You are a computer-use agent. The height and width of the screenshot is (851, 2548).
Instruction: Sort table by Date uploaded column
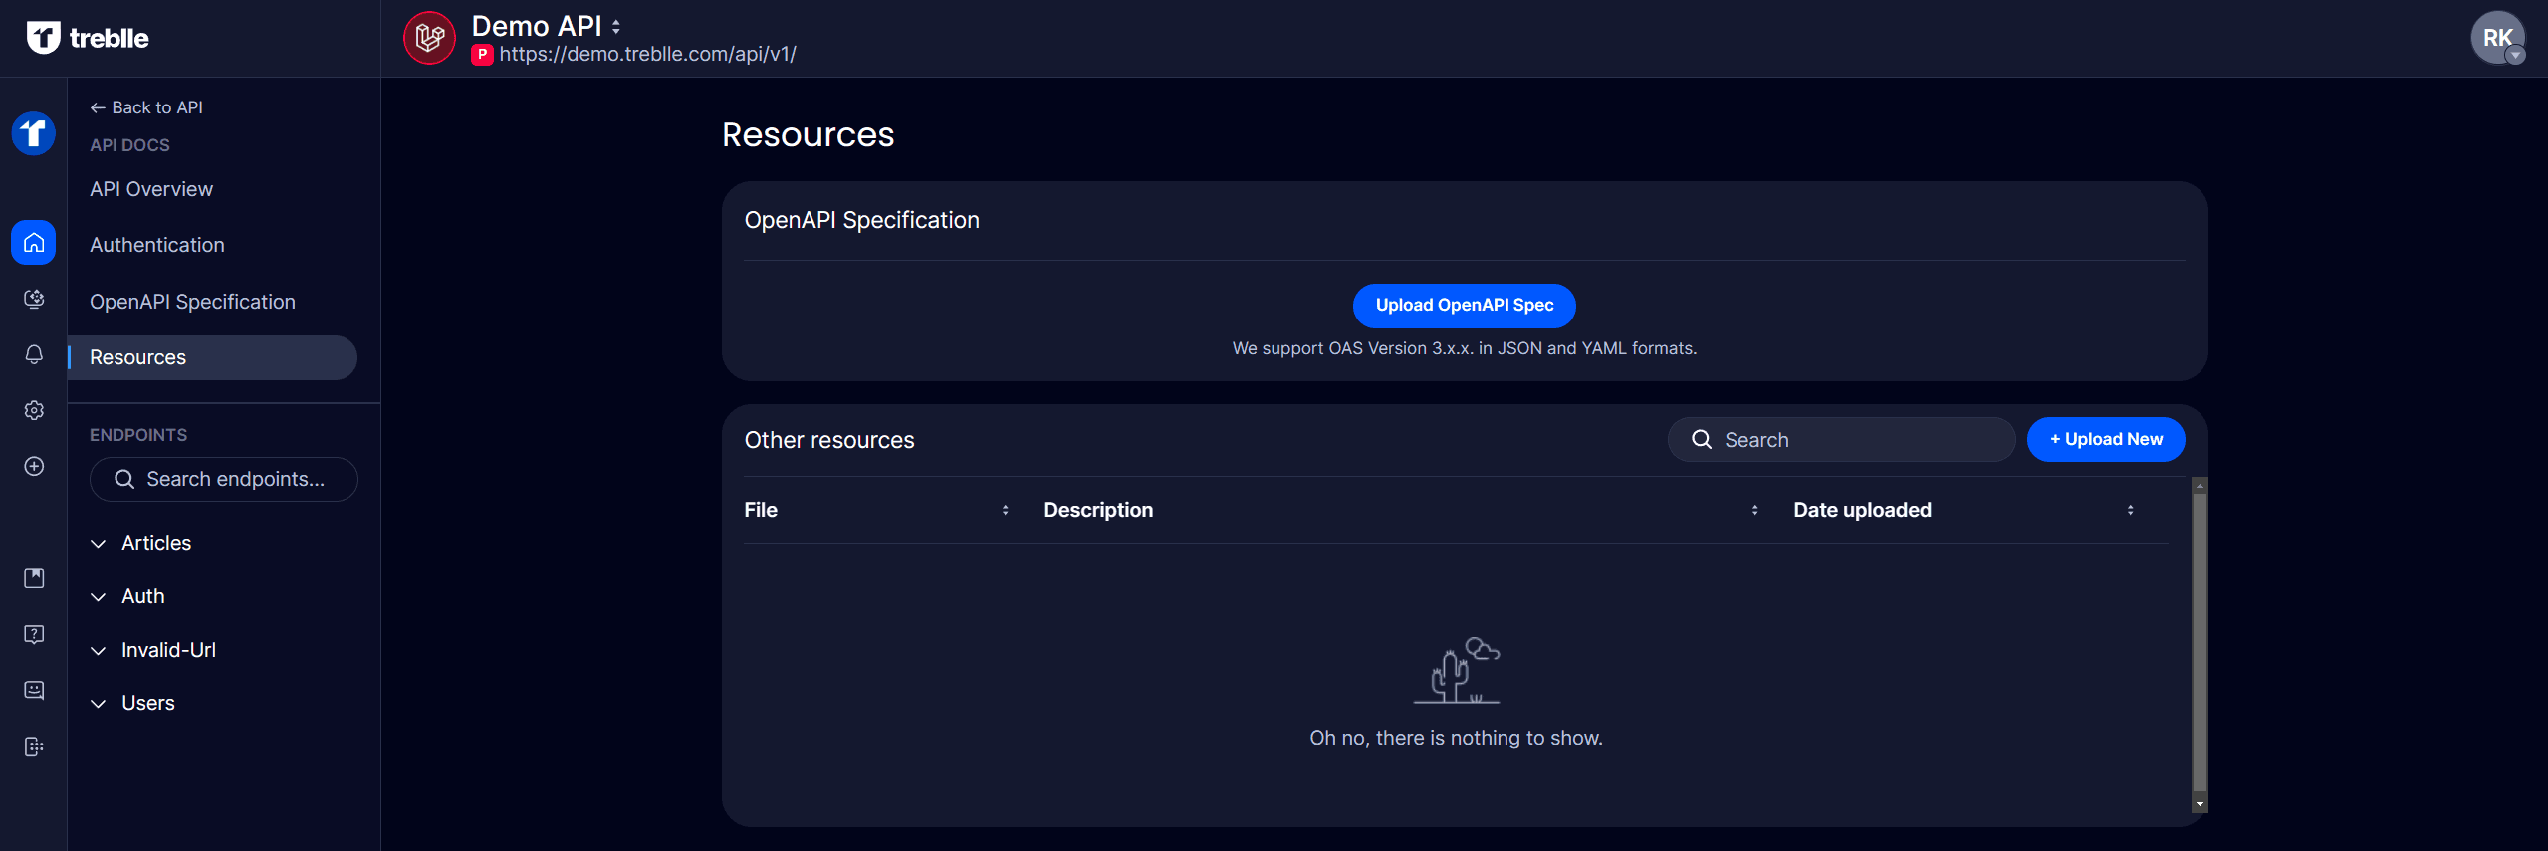pyautogui.click(x=2130, y=510)
